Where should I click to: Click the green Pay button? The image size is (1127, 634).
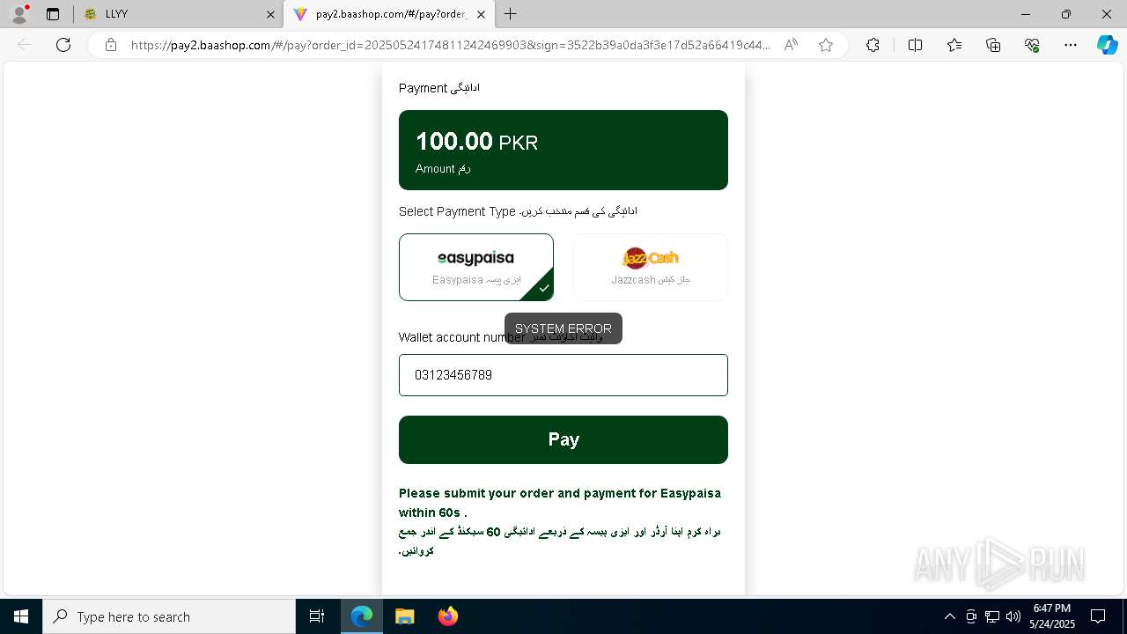[x=563, y=439]
